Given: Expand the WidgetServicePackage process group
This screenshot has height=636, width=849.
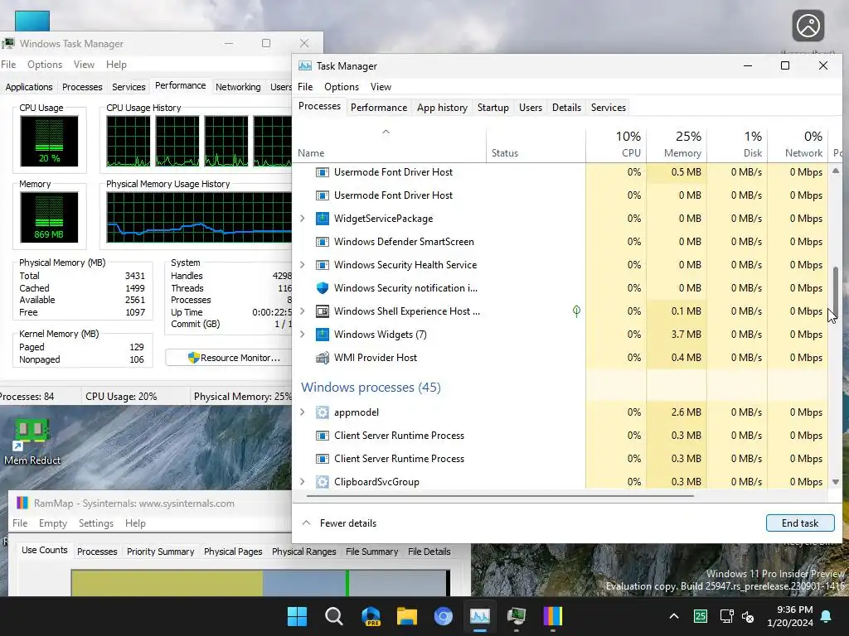Looking at the screenshot, I should tap(303, 219).
